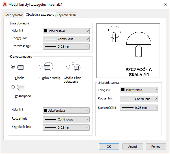
Task: Click the Poszarpana label text
Action: (x=23, y=96)
